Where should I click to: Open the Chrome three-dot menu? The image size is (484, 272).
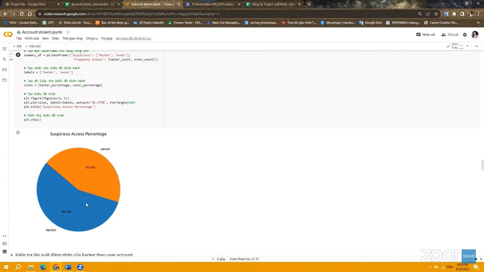pyautogui.click(x=478, y=14)
